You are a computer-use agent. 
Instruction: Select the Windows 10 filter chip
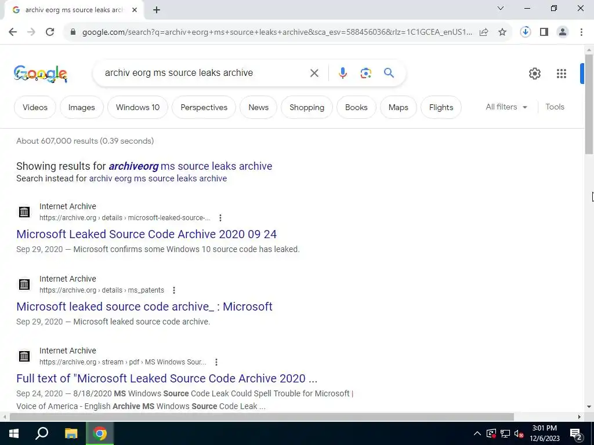[x=137, y=107]
